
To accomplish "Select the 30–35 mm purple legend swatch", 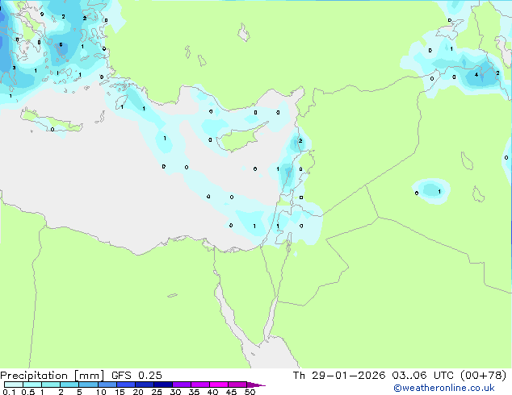I will (x=182, y=385).
